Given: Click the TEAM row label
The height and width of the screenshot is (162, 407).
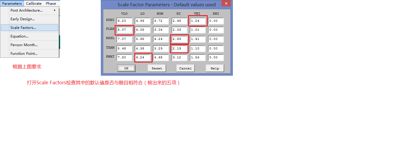Looking at the screenshot, I should tap(110, 47).
